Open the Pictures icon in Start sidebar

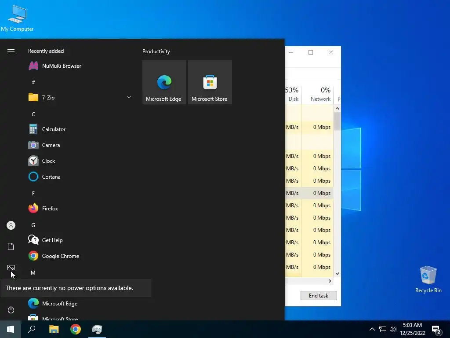(x=11, y=268)
